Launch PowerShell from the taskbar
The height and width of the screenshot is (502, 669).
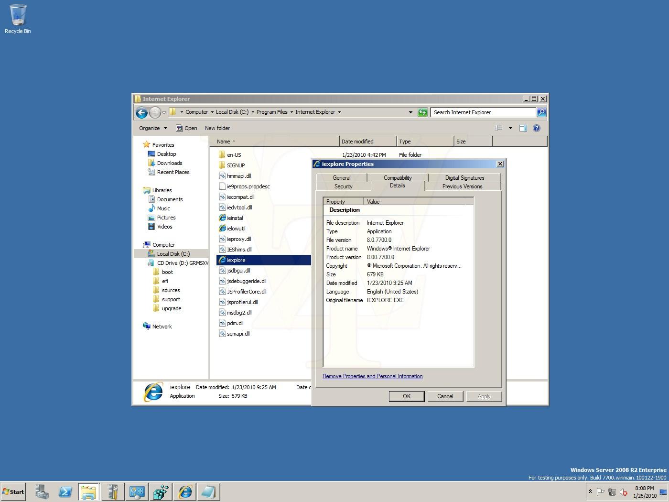[65, 491]
